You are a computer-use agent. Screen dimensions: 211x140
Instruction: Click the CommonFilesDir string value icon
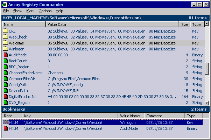point(6,78)
